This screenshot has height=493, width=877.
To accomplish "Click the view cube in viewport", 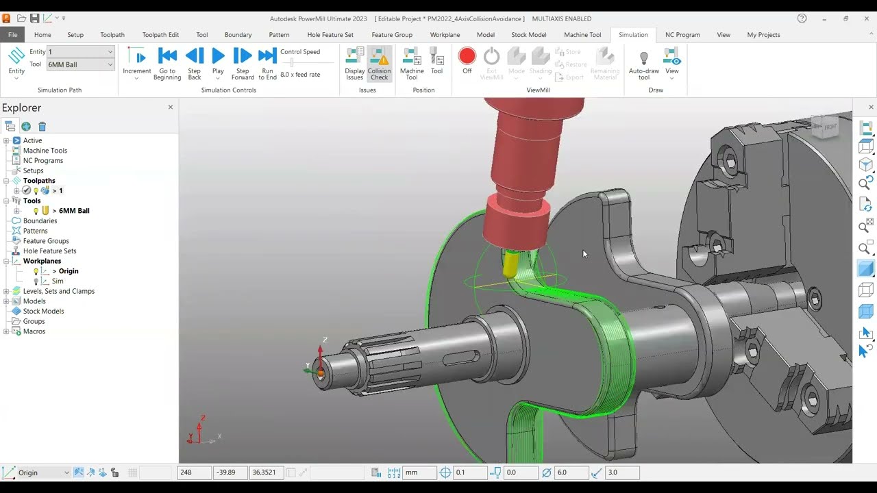I will [x=825, y=127].
